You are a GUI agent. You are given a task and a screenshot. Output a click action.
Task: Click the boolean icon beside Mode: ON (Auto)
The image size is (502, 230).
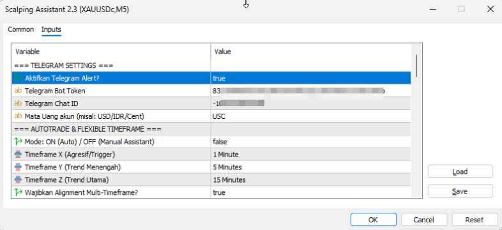pyautogui.click(x=19, y=141)
